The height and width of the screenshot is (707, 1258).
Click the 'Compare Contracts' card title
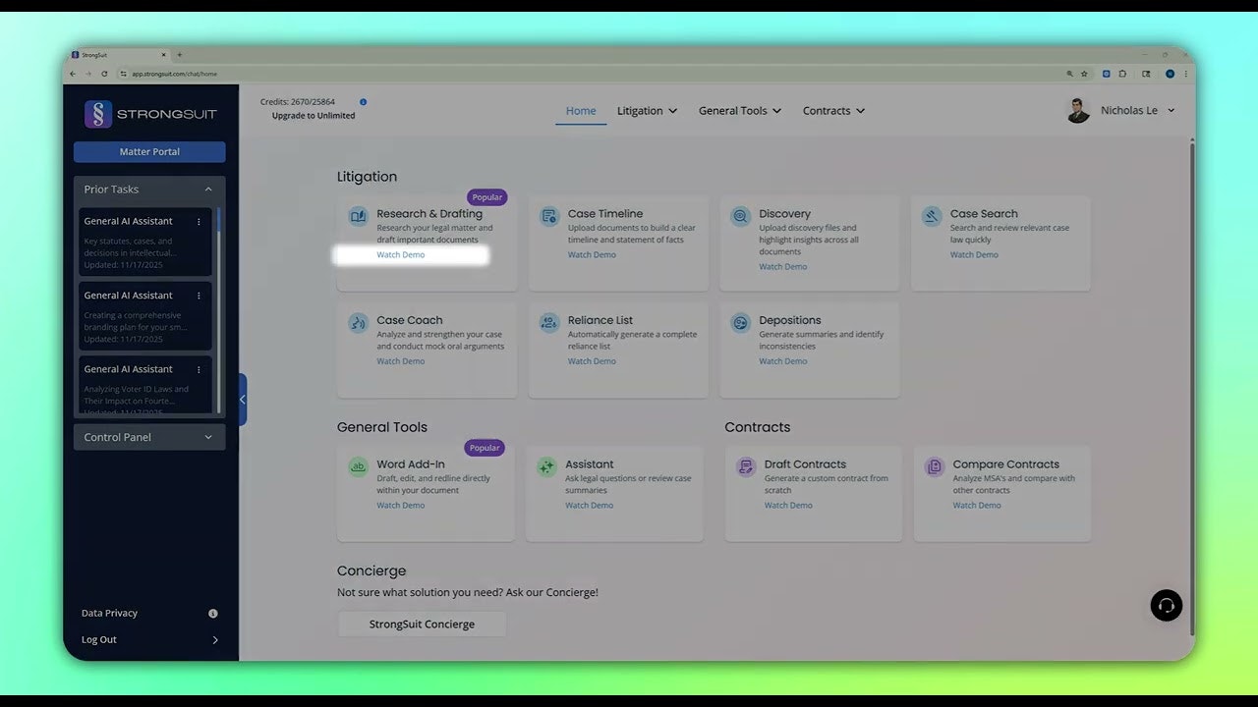pyautogui.click(x=1006, y=465)
